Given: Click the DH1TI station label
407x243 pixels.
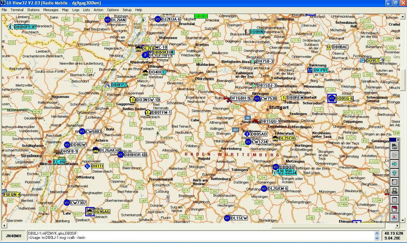Looking at the screenshot, I should 97,166.
